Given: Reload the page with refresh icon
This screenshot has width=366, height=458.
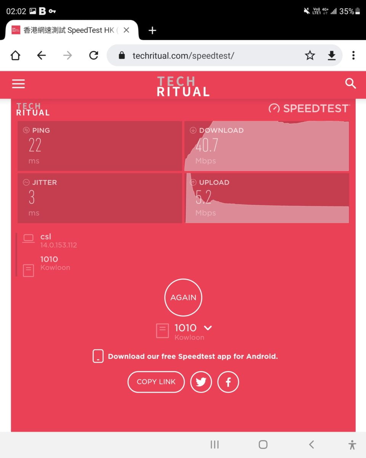Looking at the screenshot, I should pyautogui.click(x=94, y=56).
